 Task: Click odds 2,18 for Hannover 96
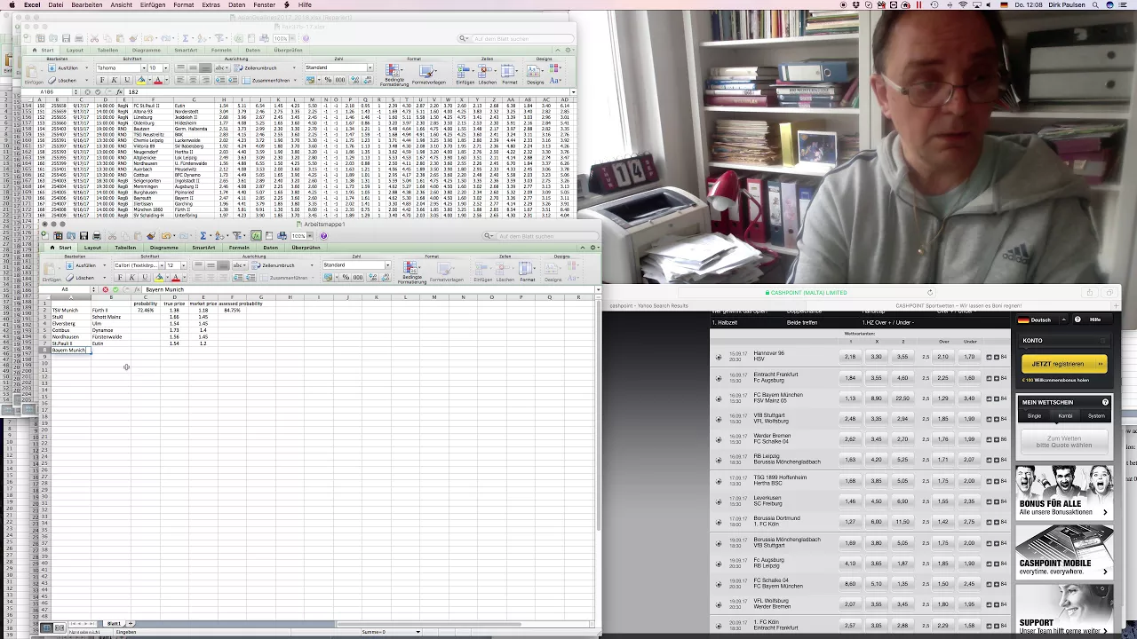pos(850,357)
